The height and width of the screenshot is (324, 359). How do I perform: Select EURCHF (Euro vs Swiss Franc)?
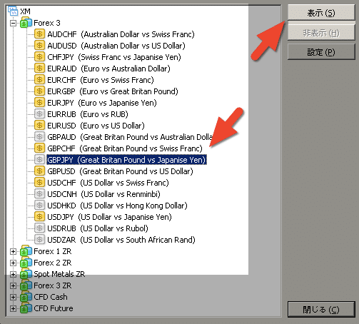click(x=101, y=80)
